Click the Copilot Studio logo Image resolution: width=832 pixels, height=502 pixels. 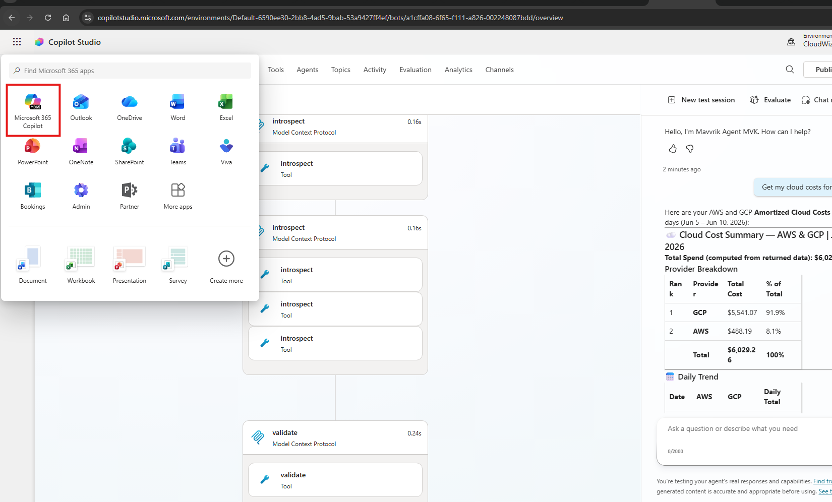(x=39, y=42)
